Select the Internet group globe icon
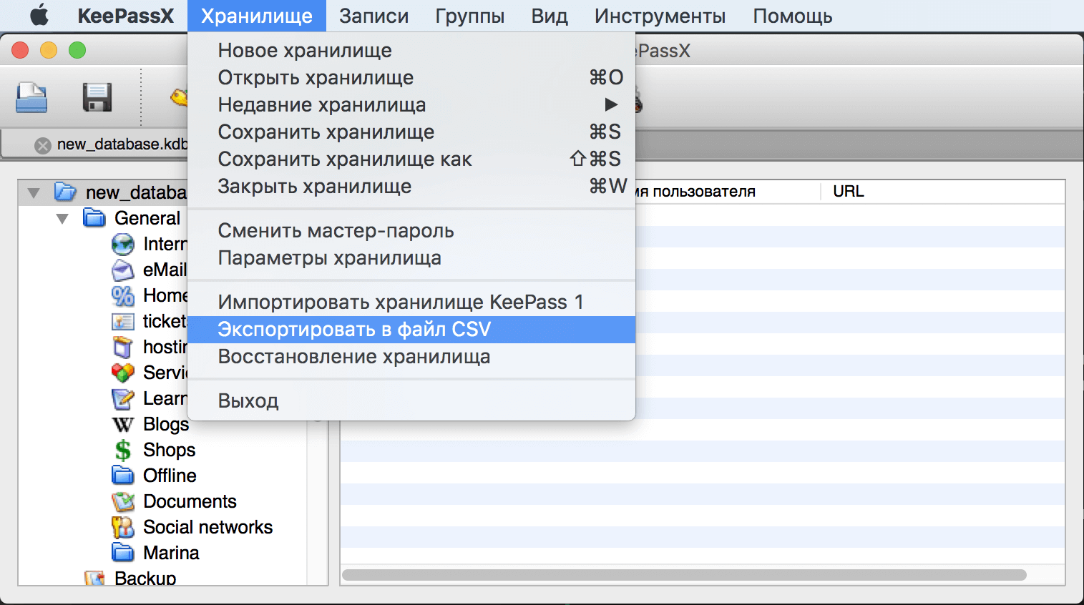The width and height of the screenshot is (1084, 605). [x=122, y=244]
